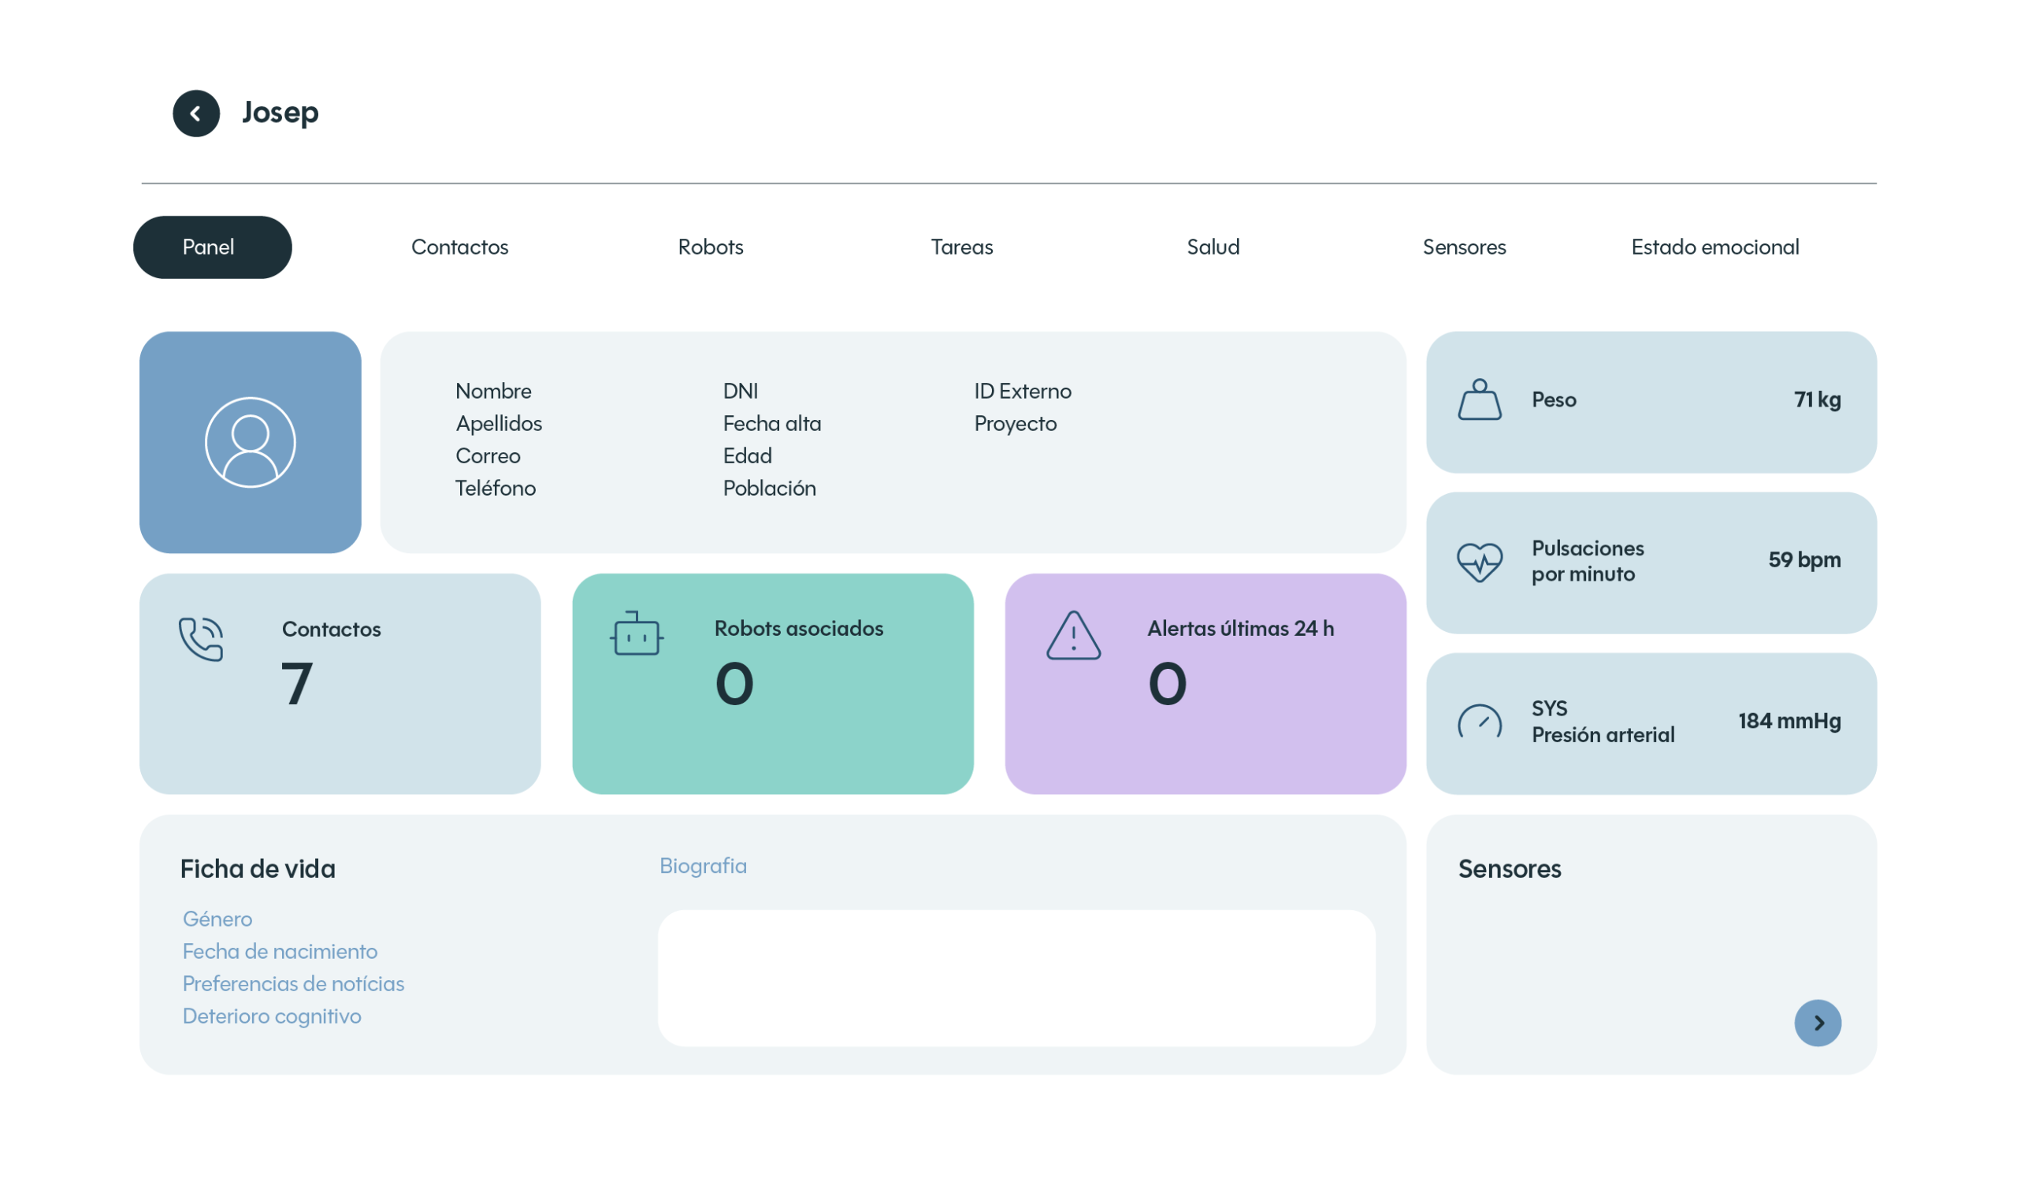Select the active Panel tab
This screenshot has width=2017, height=1196.
[x=212, y=247]
